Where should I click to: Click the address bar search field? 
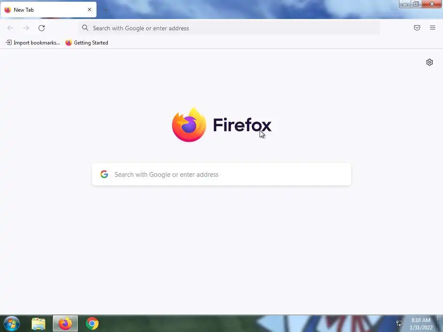229,28
